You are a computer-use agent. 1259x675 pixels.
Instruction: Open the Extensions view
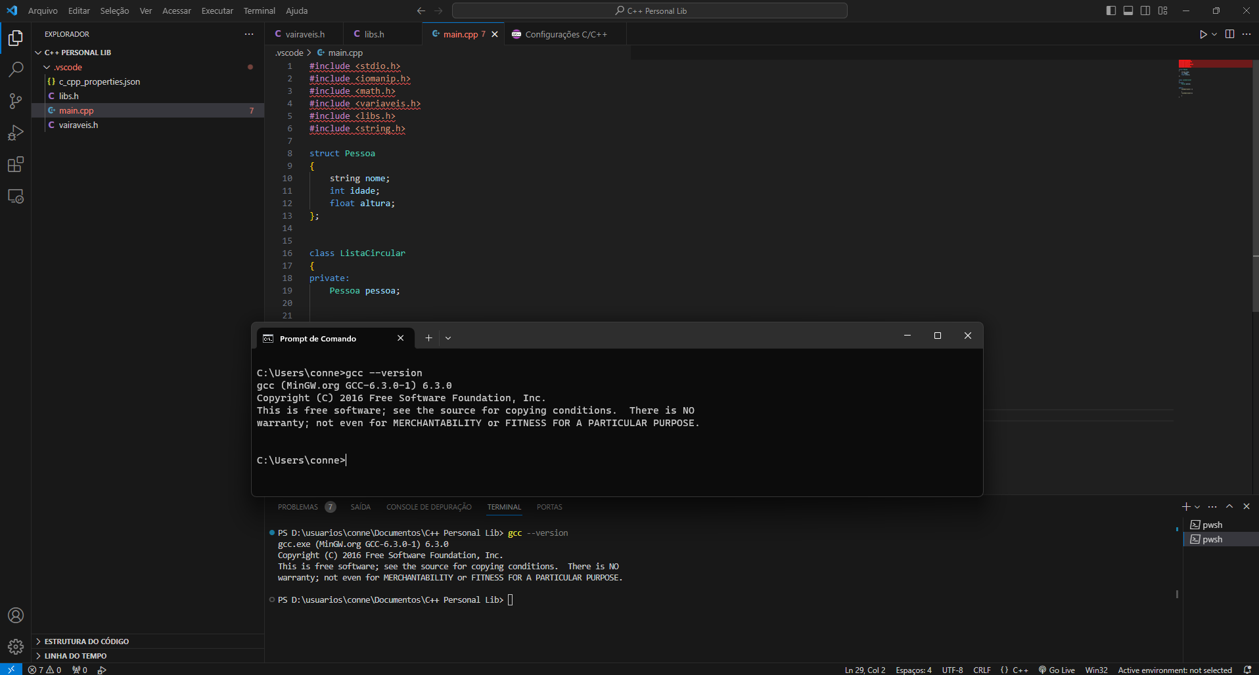pos(16,164)
